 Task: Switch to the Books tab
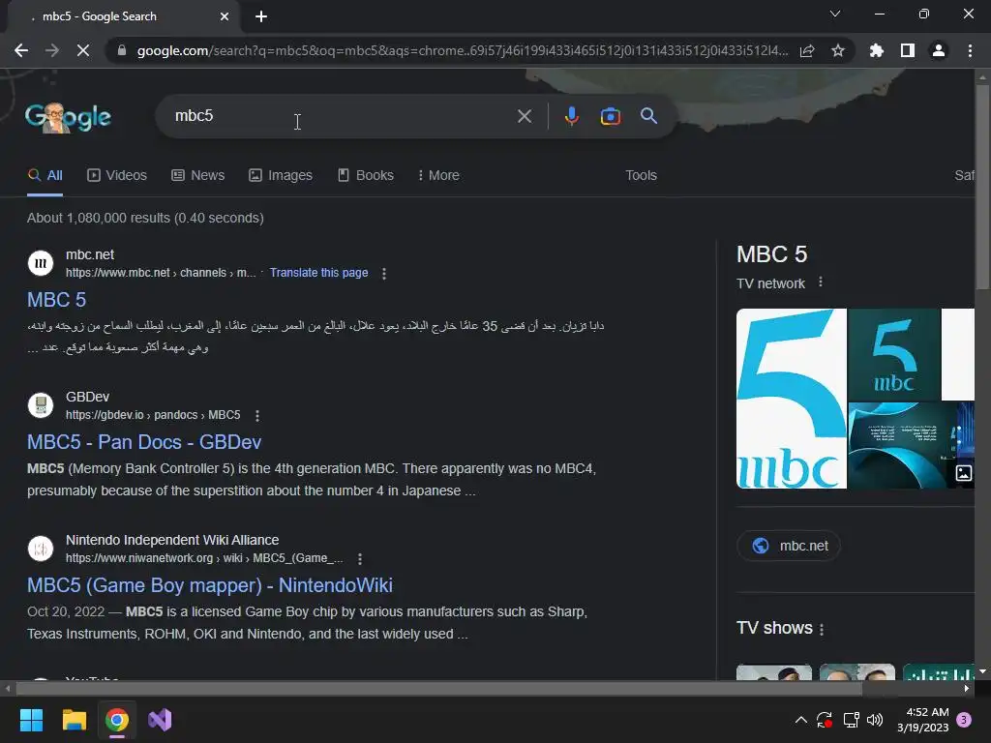click(365, 176)
